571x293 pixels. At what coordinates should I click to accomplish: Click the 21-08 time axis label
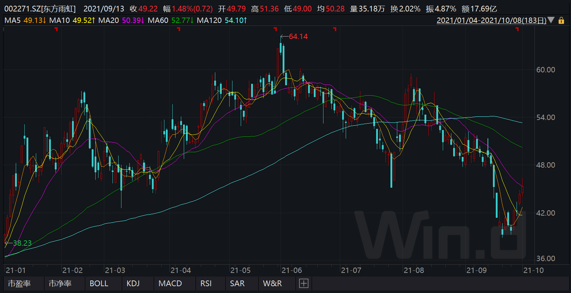(414, 270)
